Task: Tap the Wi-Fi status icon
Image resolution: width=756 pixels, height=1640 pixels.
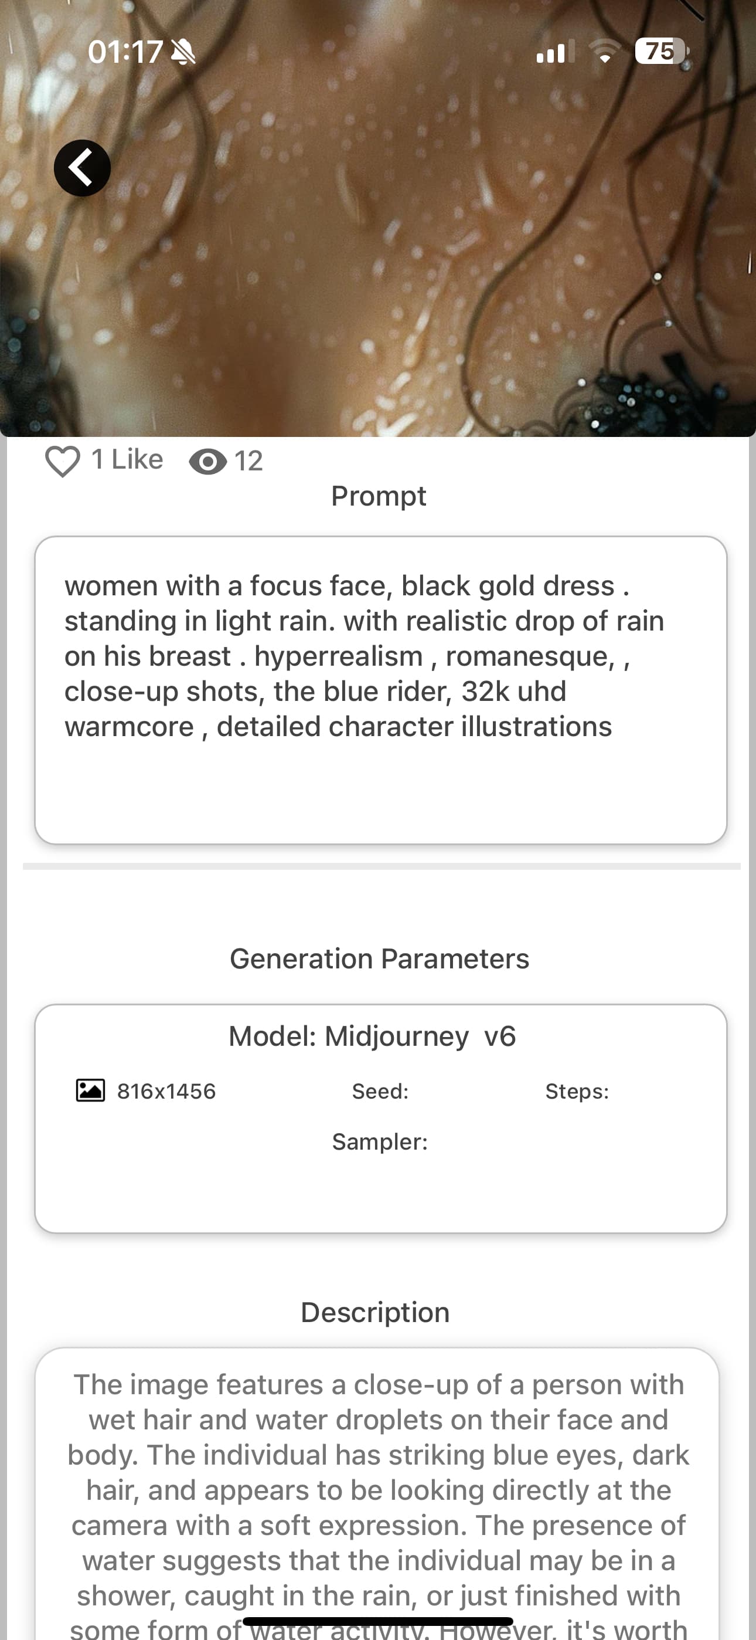Action: [605, 52]
